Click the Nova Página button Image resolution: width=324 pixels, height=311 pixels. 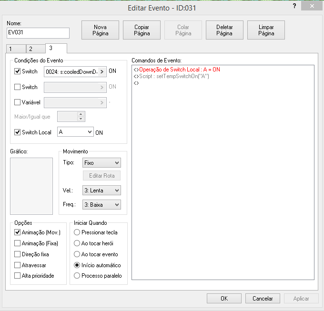click(101, 30)
